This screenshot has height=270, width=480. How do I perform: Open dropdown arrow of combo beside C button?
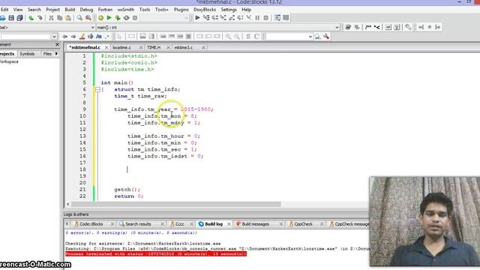pos(310,37)
